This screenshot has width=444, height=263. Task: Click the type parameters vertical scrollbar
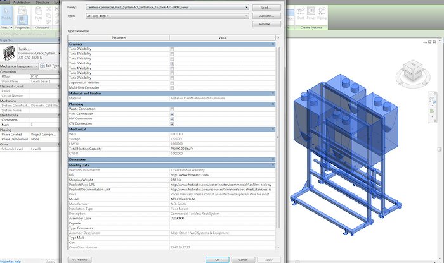pyautogui.click(x=278, y=137)
